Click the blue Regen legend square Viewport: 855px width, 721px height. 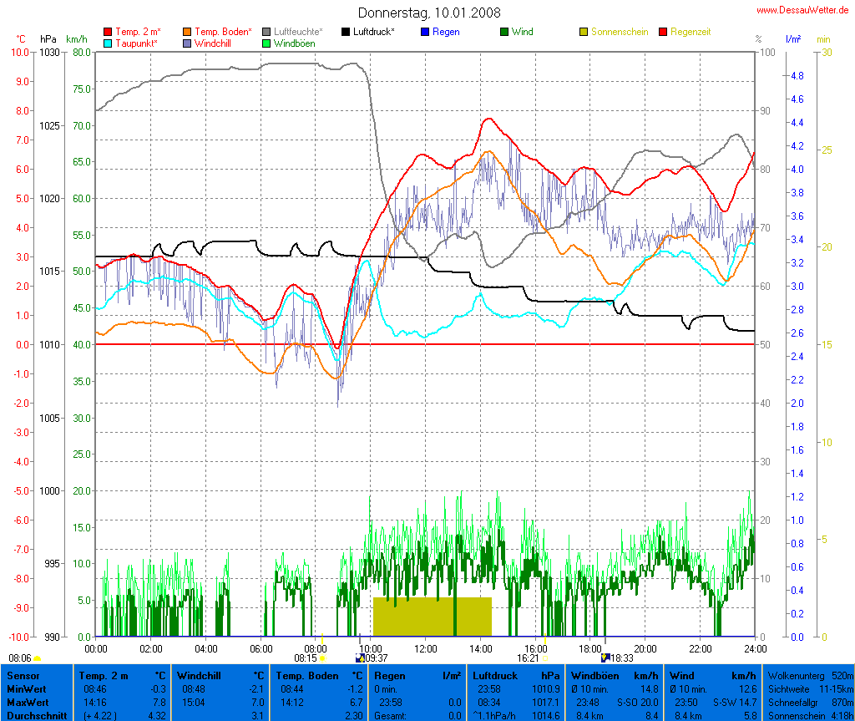[x=426, y=32]
